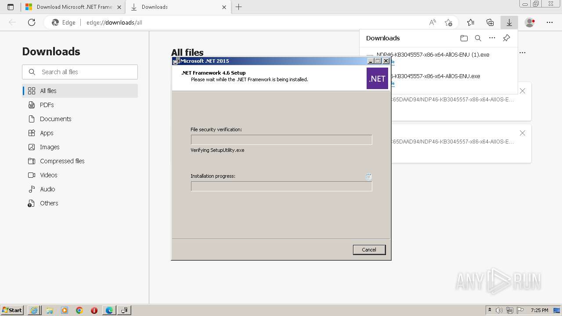Open Microsoft Edge from taskbar
The width and height of the screenshot is (562, 316).
(x=109, y=310)
